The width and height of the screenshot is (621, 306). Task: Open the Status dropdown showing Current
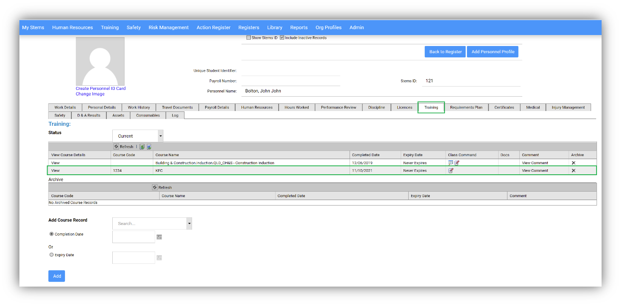coord(138,136)
